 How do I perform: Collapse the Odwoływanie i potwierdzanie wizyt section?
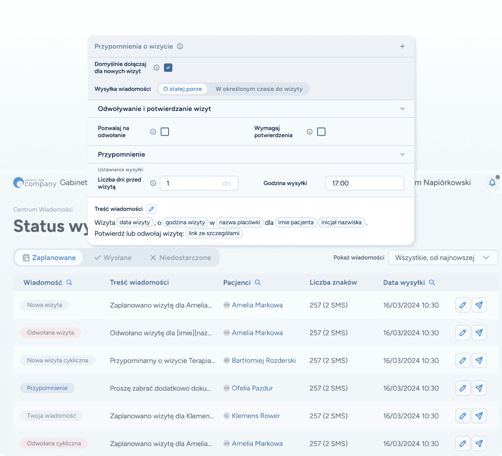pos(402,108)
